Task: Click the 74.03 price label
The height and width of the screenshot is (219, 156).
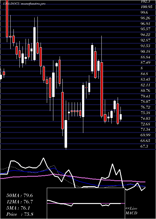Action: tap(145, 118)
